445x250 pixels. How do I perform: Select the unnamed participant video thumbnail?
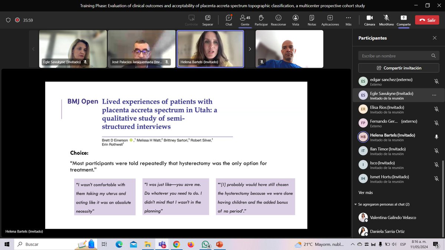tap(289, 49)
